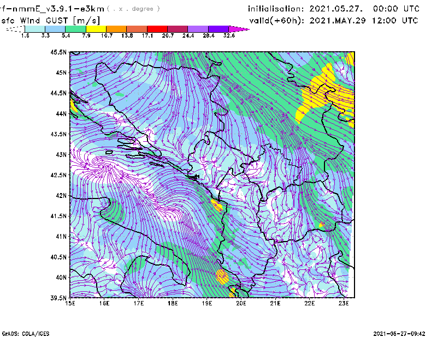Image resolution: width=437 pixels, height=337 pixels.
Task: Click the "23E" longitude label
Action: tap(344, 303)
